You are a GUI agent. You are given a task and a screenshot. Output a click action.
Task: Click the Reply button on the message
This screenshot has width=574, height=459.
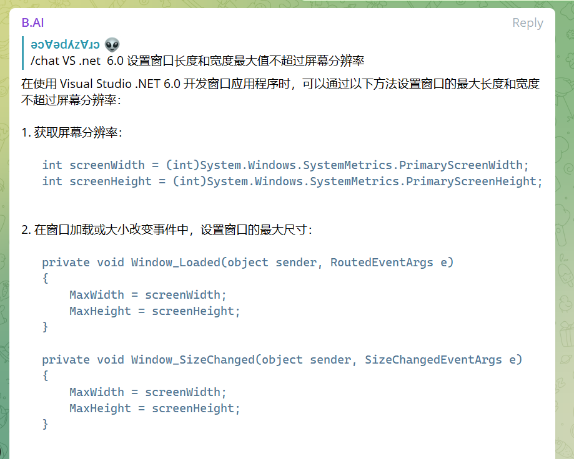coord(527,23)
